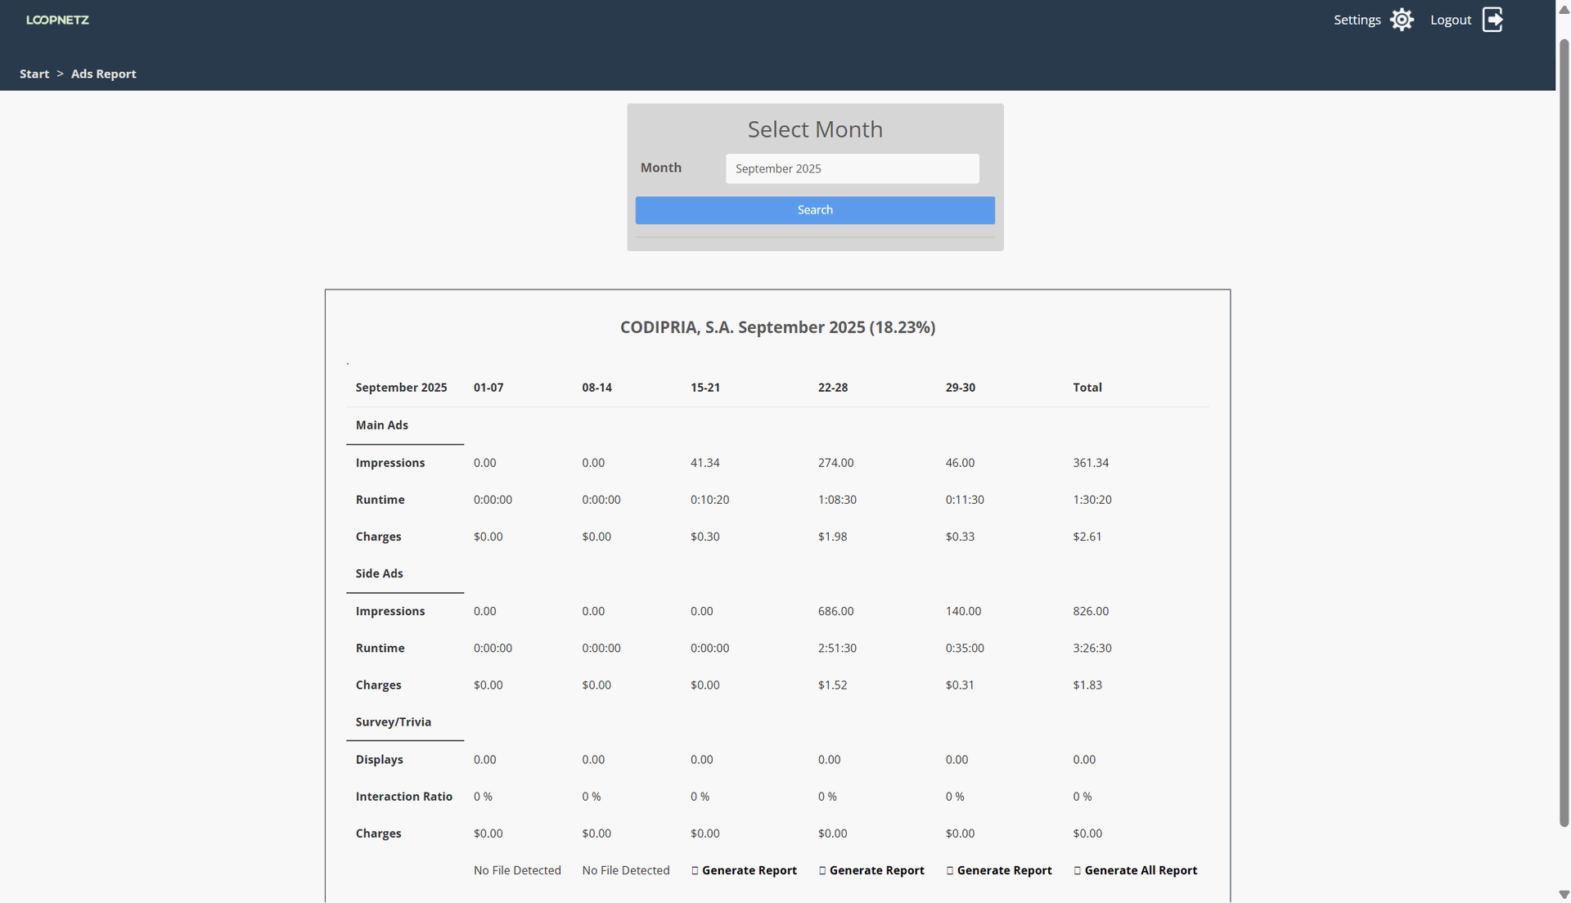
Task: Click the Logout door icon
Action: click(x=1492, y=20)
